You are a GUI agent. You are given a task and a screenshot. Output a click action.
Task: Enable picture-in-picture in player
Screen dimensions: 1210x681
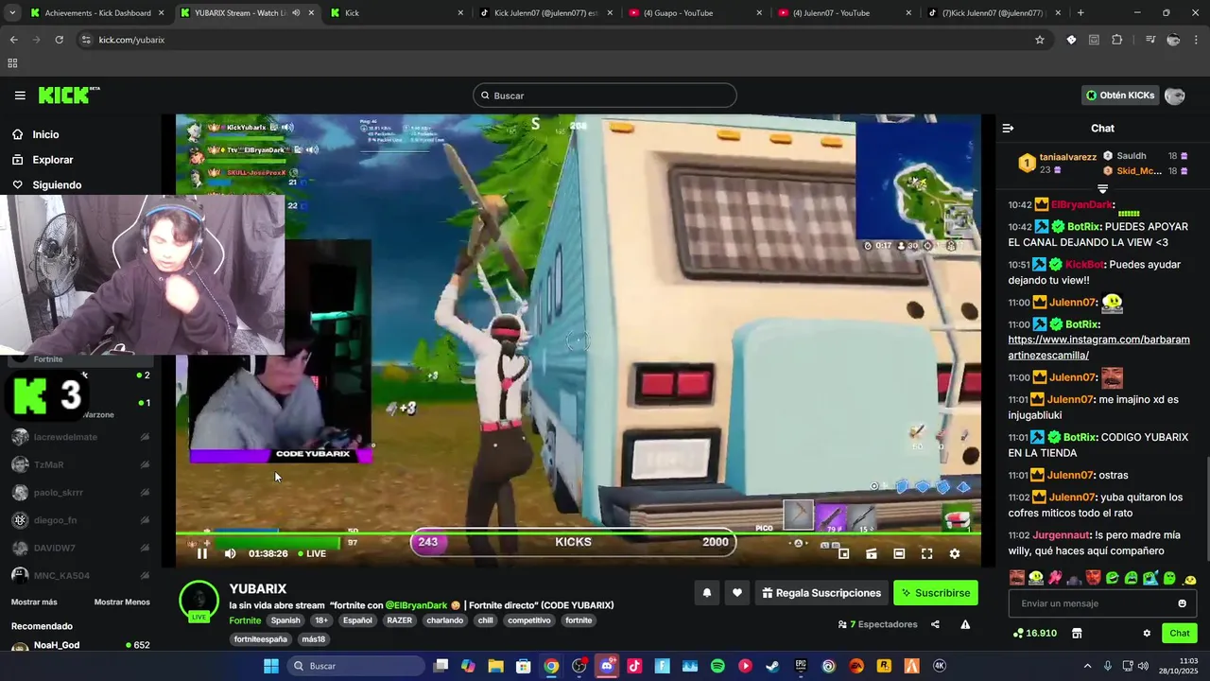[844, 553]
